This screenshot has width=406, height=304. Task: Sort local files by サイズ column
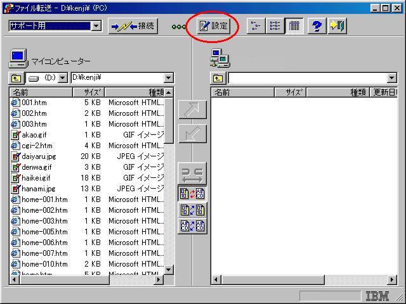click(x=87, y=92)
